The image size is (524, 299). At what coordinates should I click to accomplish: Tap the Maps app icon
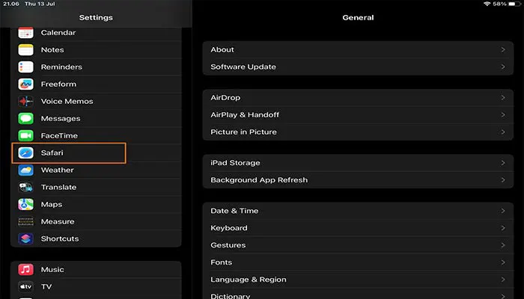click(26, 205)
